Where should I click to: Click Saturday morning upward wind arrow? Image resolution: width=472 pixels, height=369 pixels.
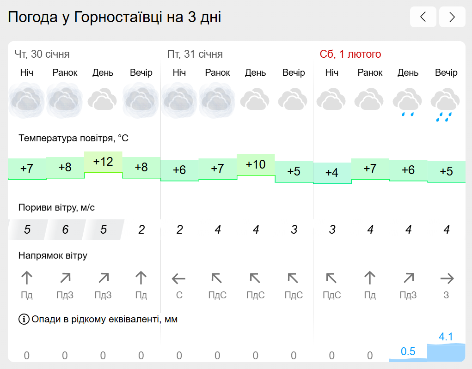click(x=370, y=278)
